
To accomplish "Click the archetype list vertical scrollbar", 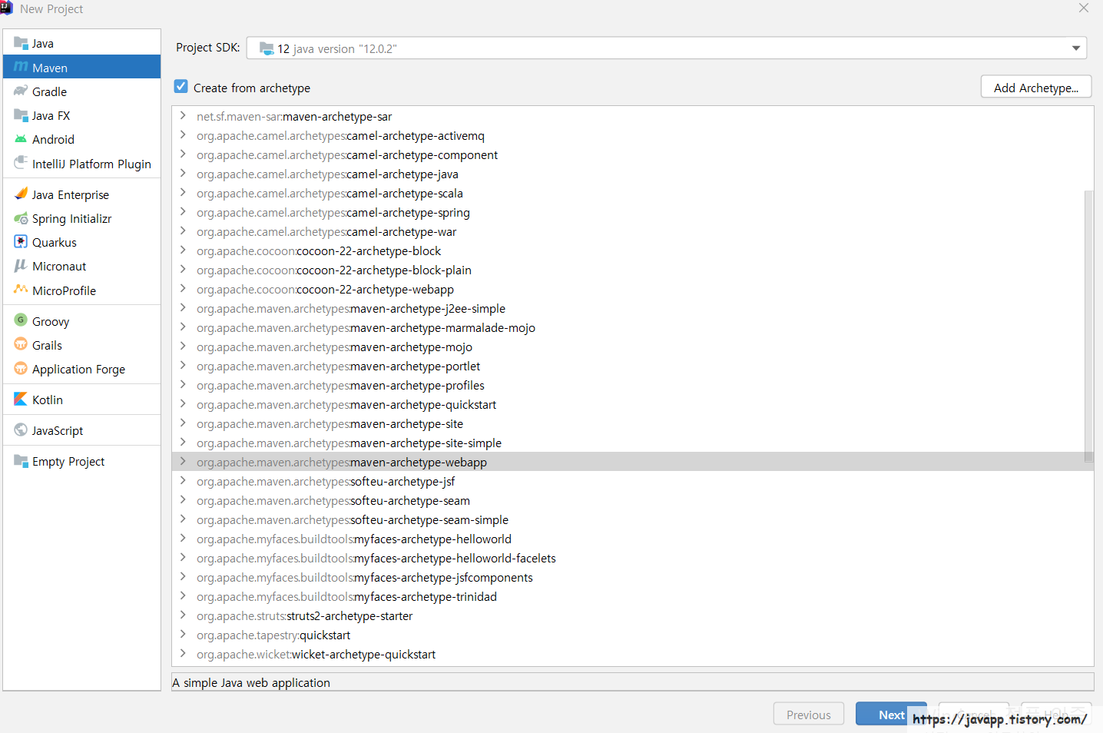I will click(x=1088, y=327).
